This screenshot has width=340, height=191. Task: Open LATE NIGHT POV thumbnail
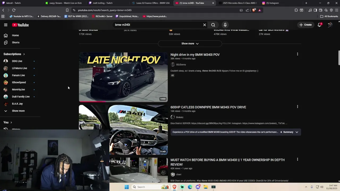click(123, 77)
